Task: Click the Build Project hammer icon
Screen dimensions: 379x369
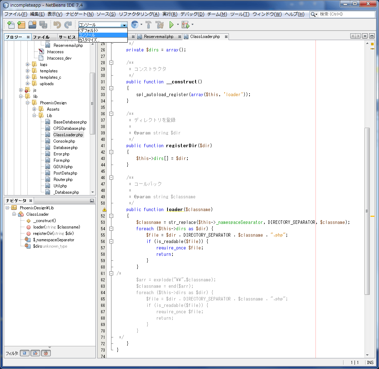Action: 148,24
